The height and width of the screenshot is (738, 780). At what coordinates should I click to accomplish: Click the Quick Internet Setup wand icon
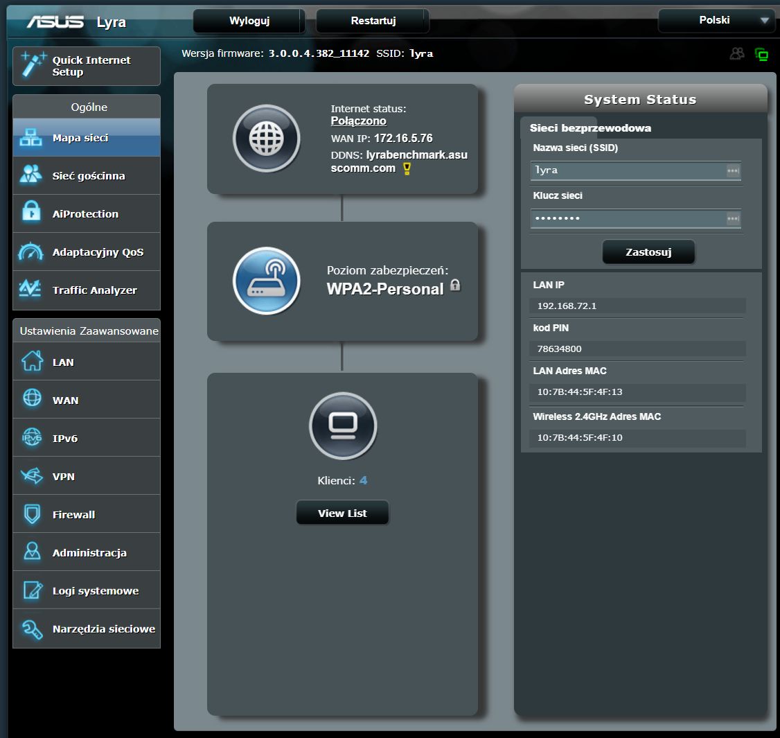pos(33,65)
